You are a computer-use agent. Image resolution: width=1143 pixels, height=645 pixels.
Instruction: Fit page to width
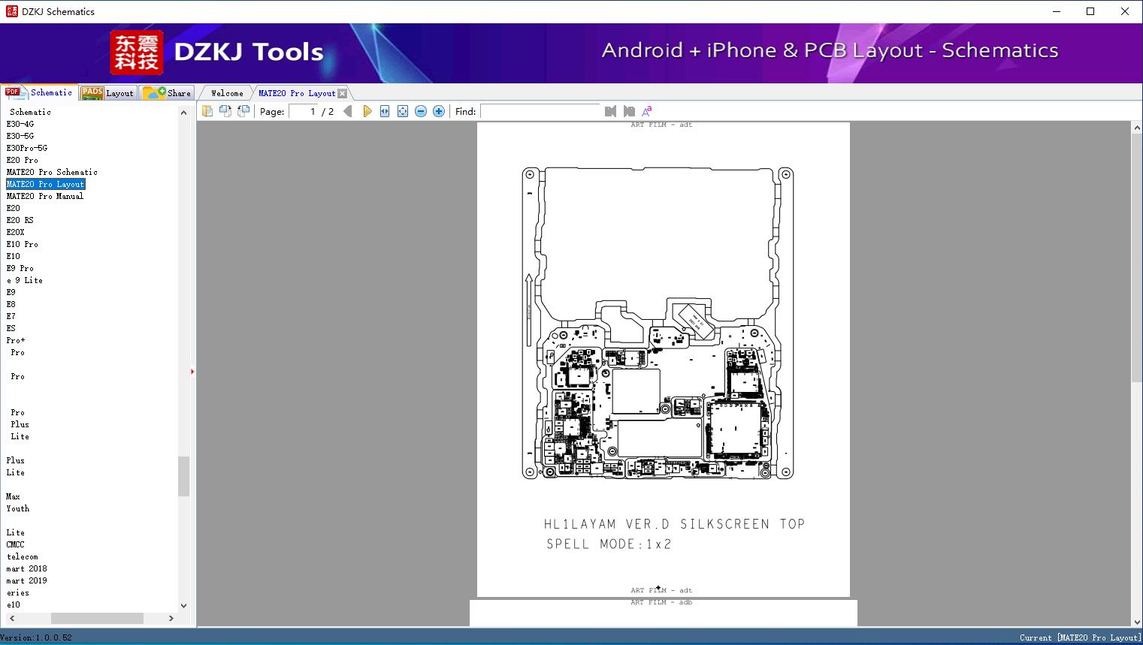pyautogui.click(x=385, y=111)
